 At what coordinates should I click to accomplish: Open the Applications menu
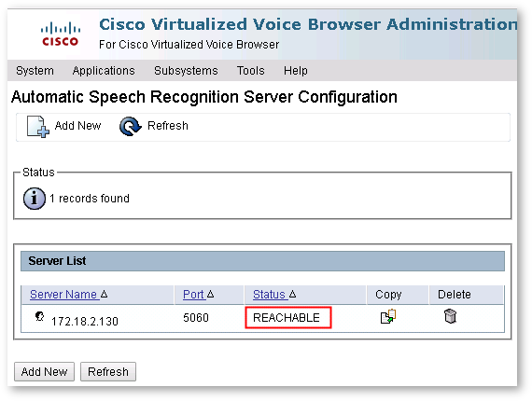[104, 71]
